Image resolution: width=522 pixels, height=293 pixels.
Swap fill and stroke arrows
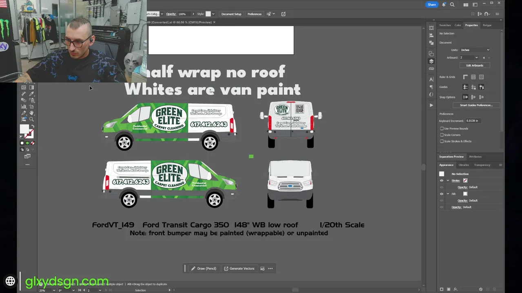click(33, 126)
